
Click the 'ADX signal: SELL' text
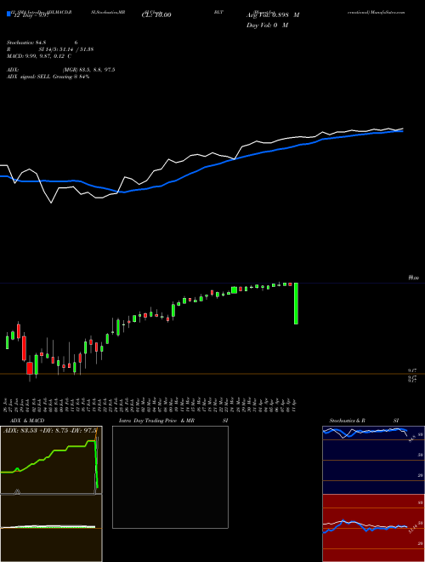pos(29,77)
